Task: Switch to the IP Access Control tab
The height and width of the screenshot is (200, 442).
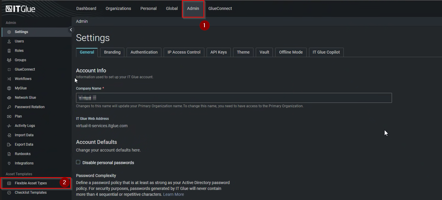Action: (x=184, y=52)
